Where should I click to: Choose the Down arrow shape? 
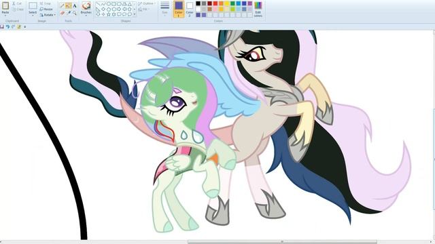[98, 14]
